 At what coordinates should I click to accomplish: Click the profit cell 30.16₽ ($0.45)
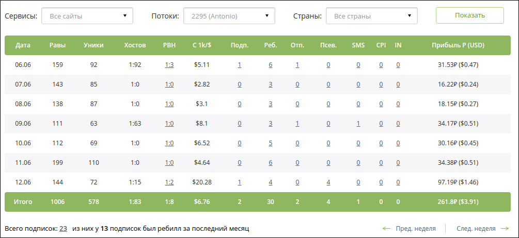tap(458, 143)
